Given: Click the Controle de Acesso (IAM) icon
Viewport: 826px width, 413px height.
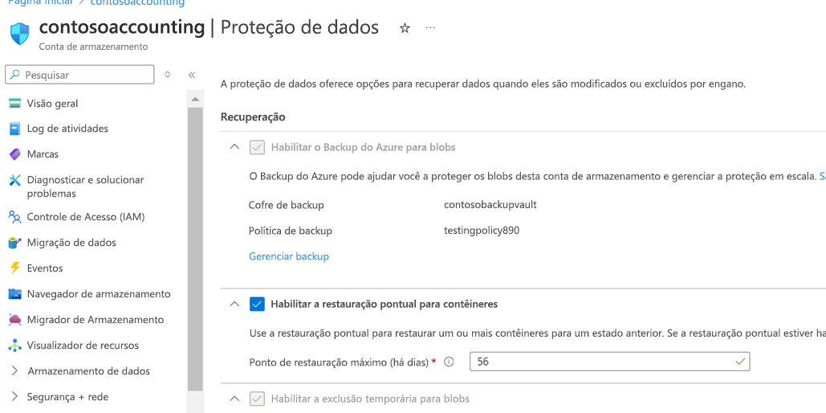Looking at the screenshot, I should click(x=14, y=217).
